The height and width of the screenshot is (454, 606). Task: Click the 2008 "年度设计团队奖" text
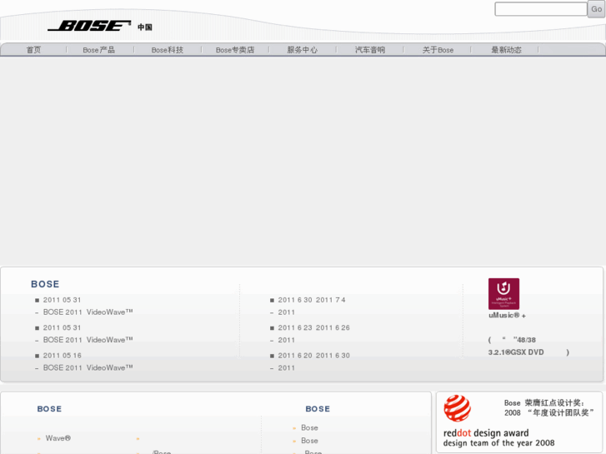pyautogui.click(x=548, y=413)
